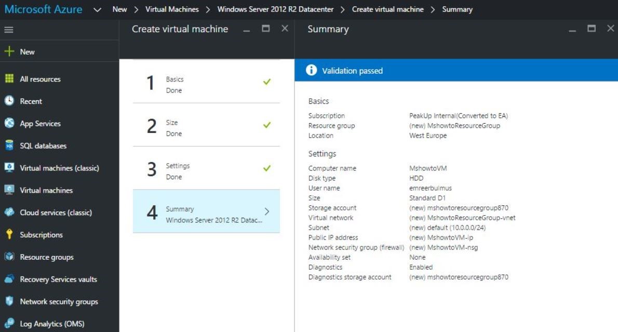This screenshot has width=618, height=332.
Task: Click the green plus New icon
Action: coord(9,51)
